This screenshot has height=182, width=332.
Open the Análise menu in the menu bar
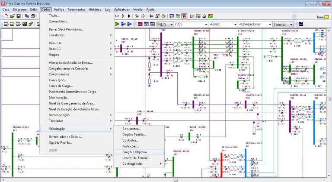[59, 9]
